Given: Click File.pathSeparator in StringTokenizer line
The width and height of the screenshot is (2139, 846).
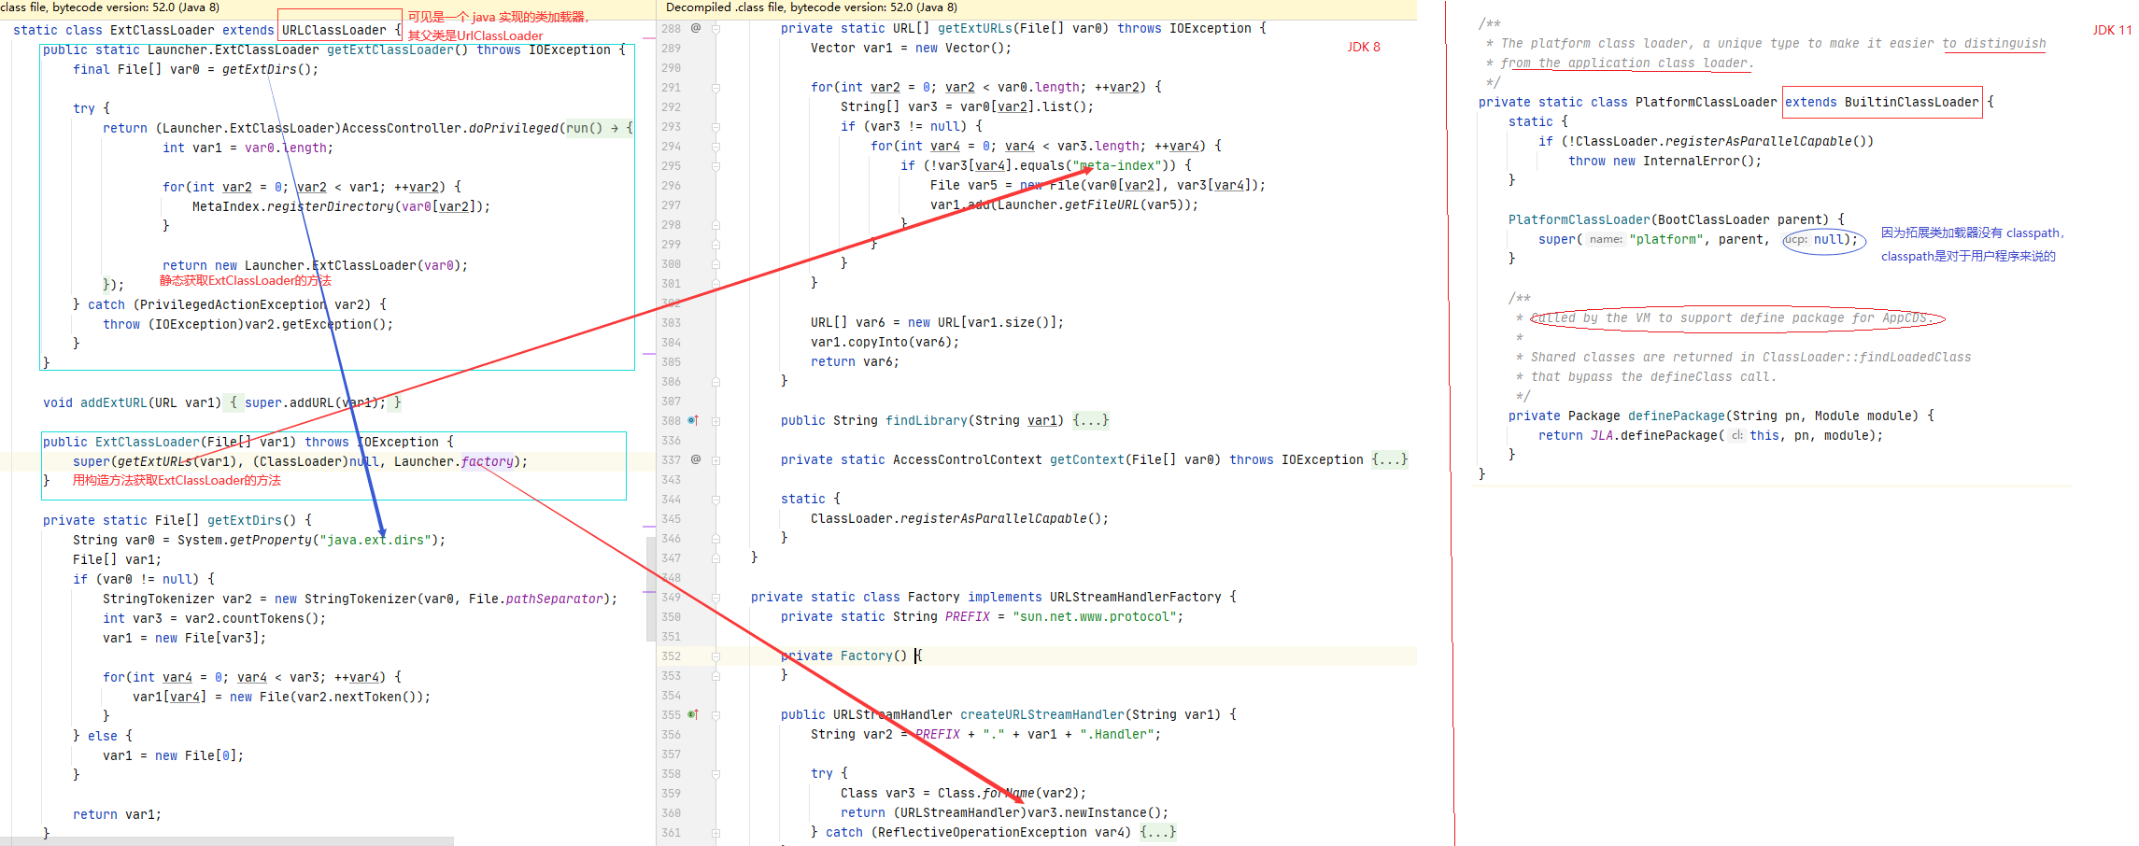Looking at the screenshot, I should point(536,599).
